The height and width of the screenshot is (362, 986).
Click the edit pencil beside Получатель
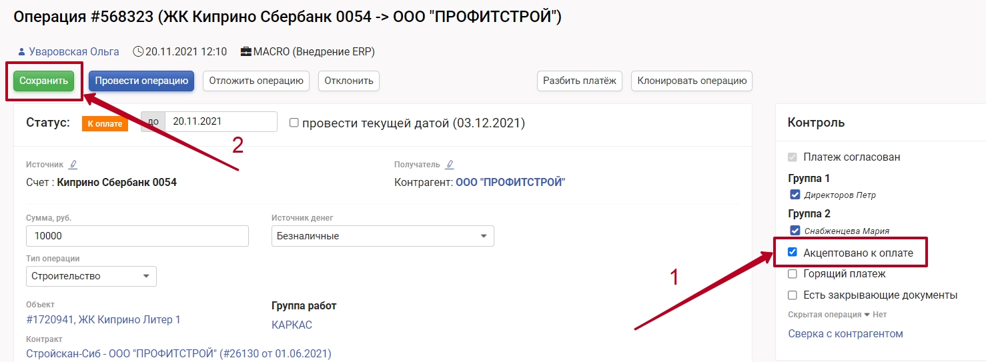[x=450, y=165]
